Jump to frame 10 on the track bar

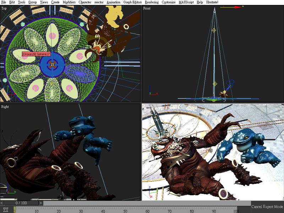[x=37, y=211]
